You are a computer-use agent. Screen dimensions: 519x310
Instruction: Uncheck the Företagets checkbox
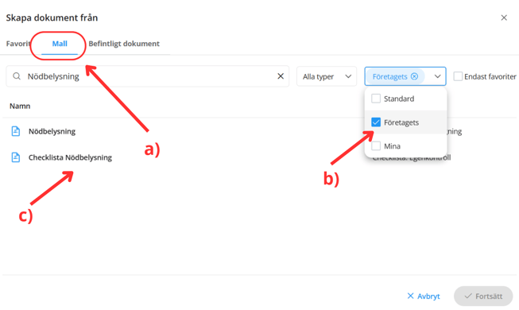pos(376,122)
